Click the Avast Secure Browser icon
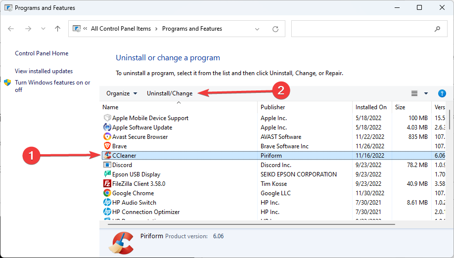This screenshot has width=454, height=258. [107, 136]
